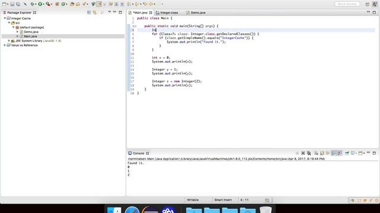380x213 pixels.
Task: Select Demo.java in Package Explorer
Action: click(31, 31)
